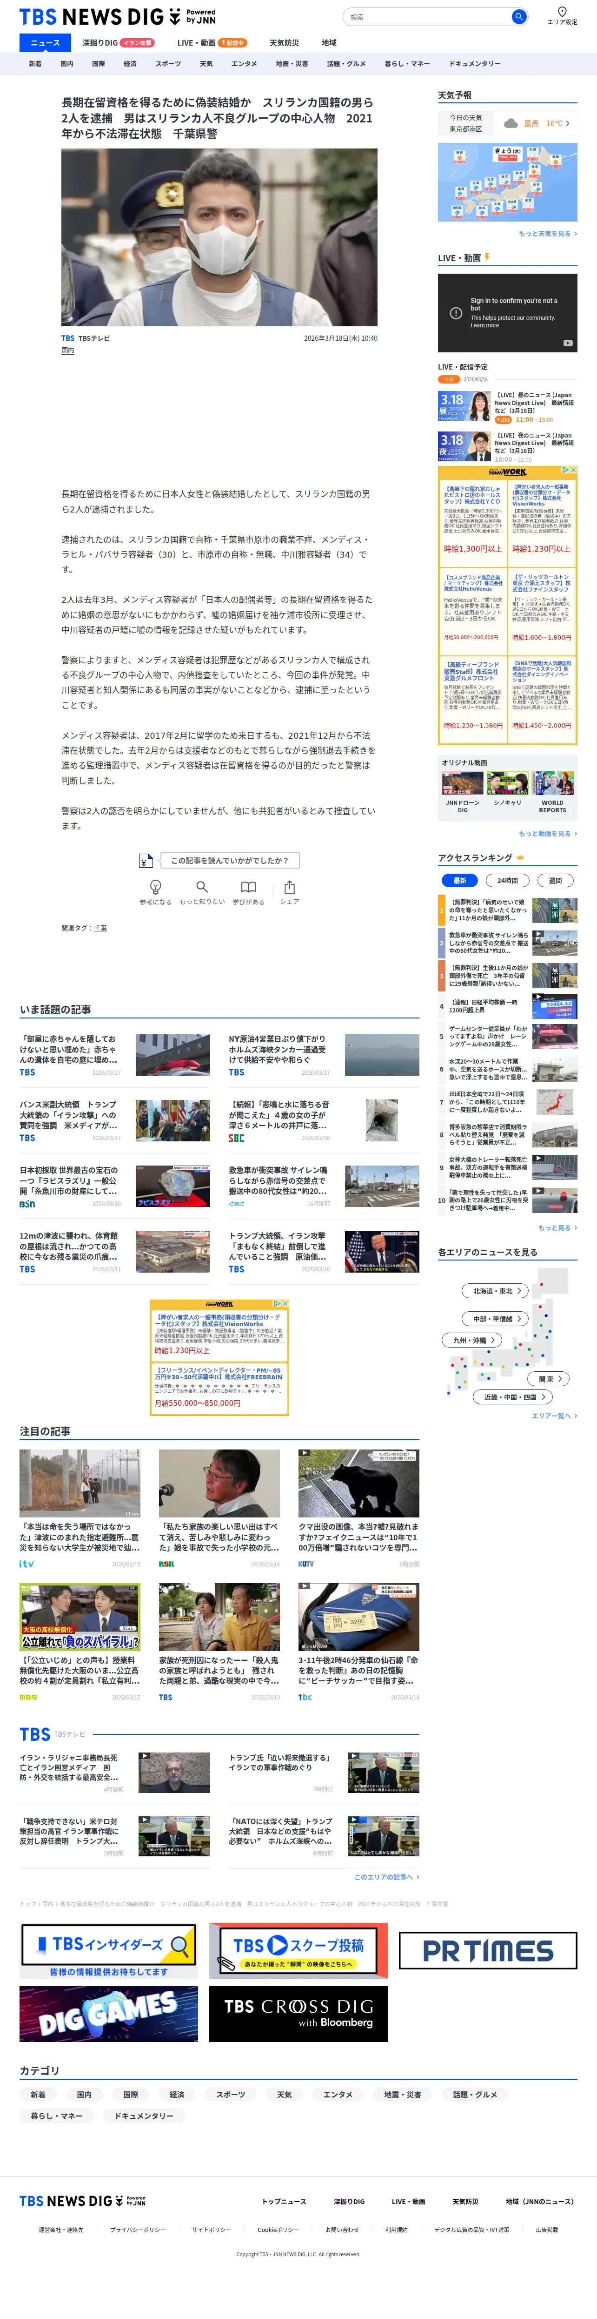Click the YouTube icon on the LIVE video

tap(567, 343)
